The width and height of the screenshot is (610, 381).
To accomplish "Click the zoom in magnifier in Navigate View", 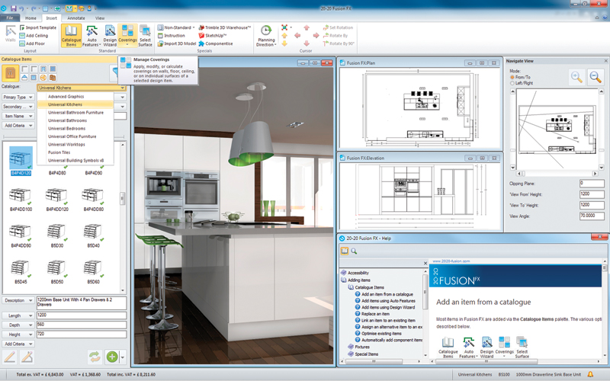I will pos(576,77).
